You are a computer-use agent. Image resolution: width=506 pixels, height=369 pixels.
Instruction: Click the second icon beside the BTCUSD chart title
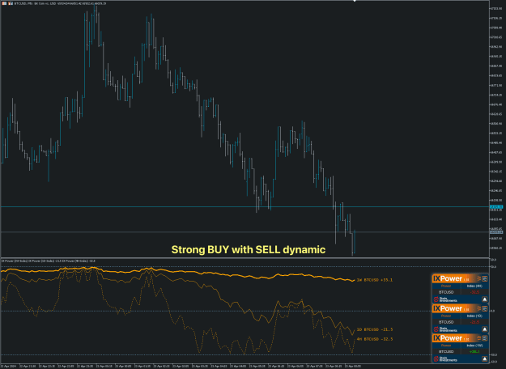pos(11,3)
